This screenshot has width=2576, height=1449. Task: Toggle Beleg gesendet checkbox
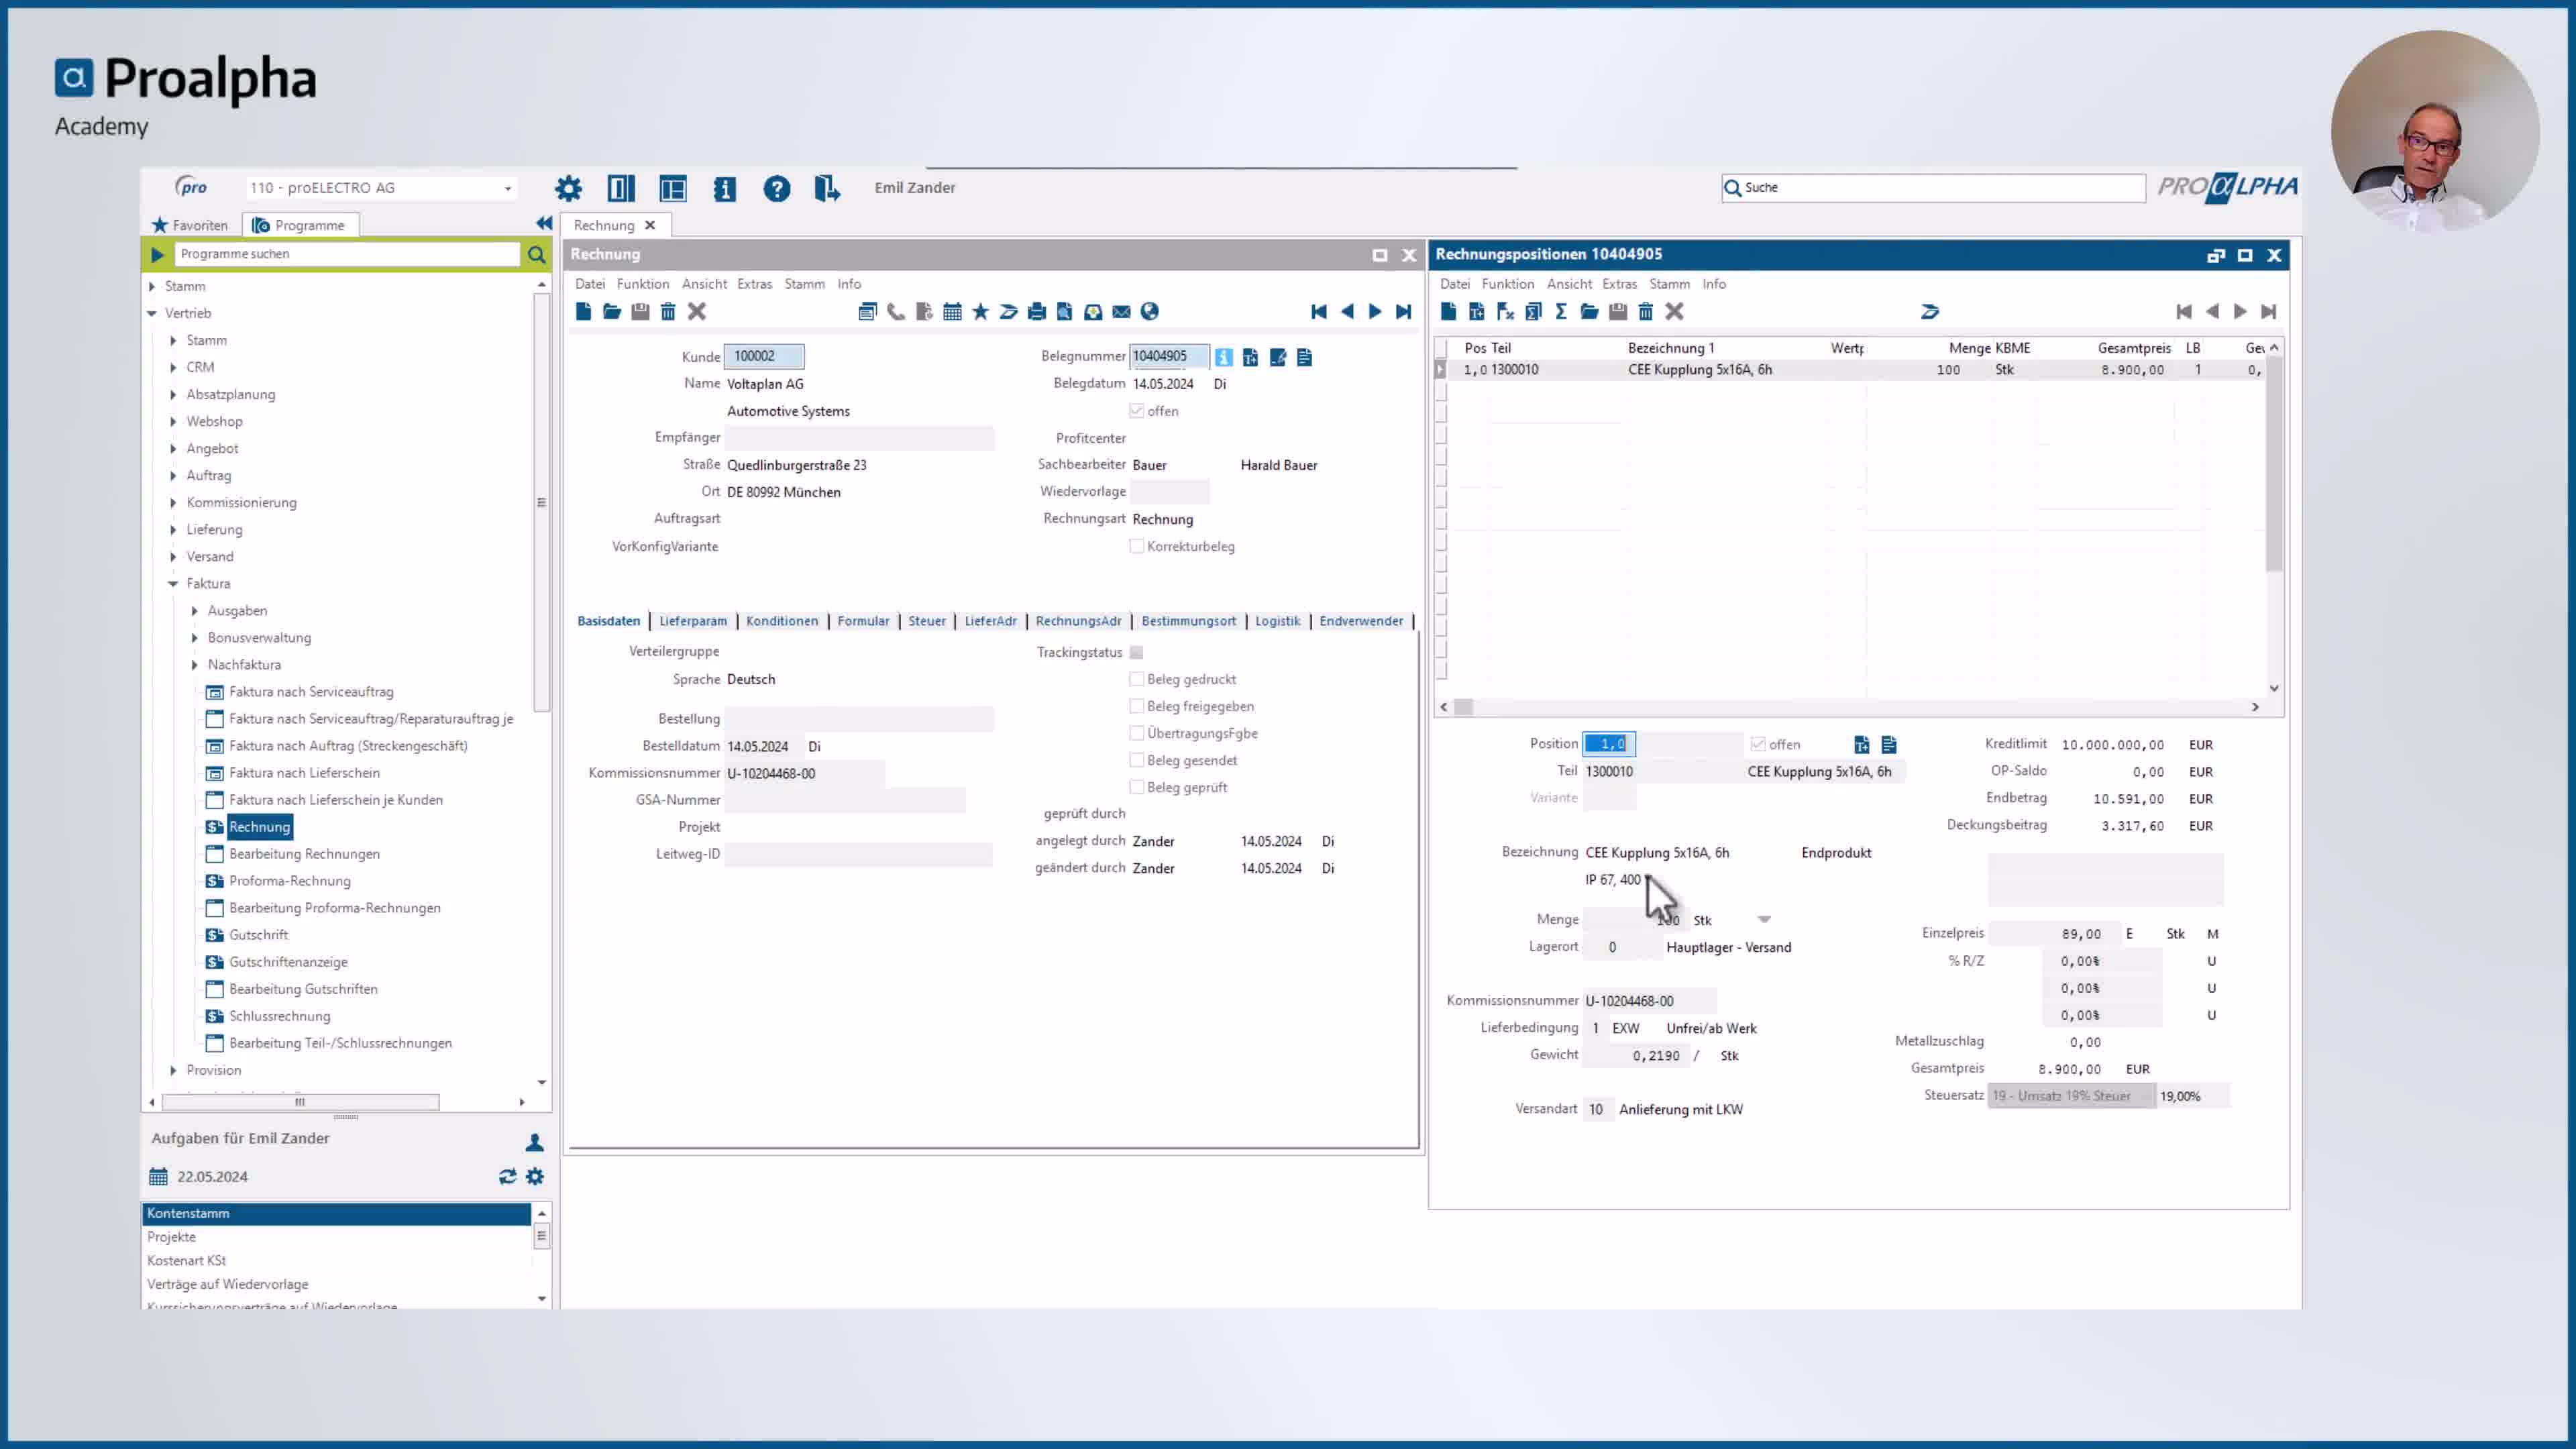[x=1137, y=760]
